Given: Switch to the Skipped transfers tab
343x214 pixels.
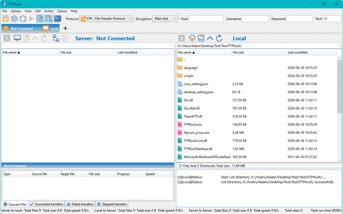Looking at the screenshot, I should point(112,204).
